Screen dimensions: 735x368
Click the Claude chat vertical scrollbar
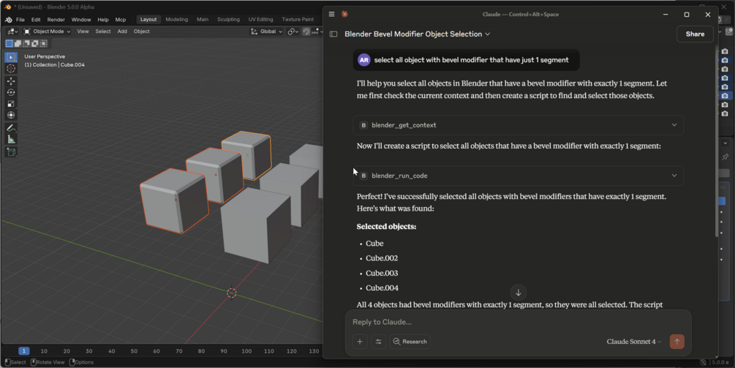pyautogui.click(x=716, y=140)
